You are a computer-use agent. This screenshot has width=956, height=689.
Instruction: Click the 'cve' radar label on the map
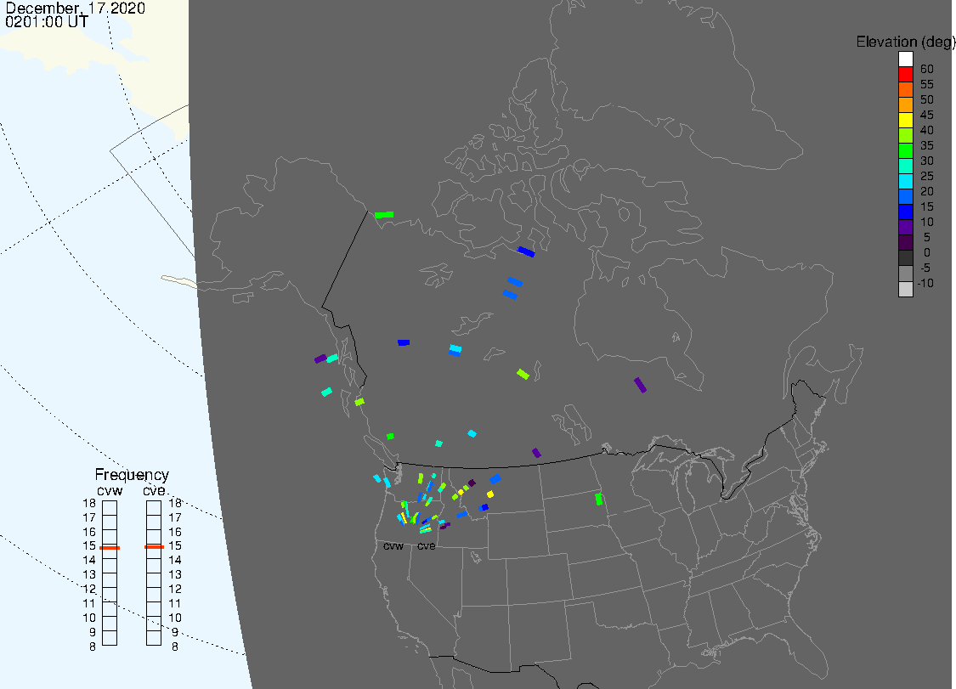point(427,546)
